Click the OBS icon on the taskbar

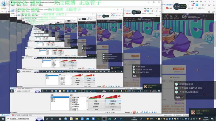tap(104, 119)
